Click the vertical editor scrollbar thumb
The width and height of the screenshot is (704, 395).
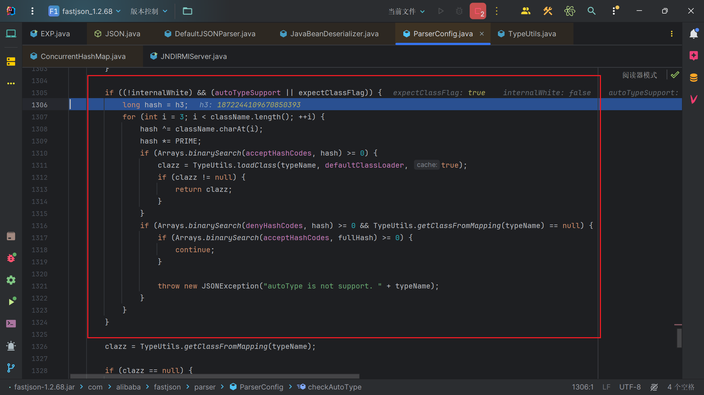679,338
